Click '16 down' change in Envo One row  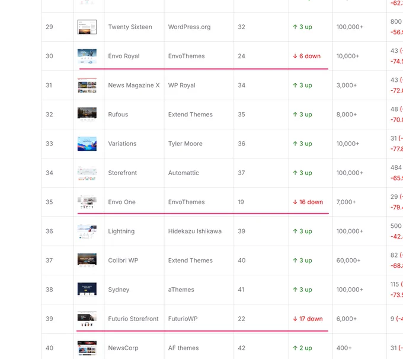point(308,202)
